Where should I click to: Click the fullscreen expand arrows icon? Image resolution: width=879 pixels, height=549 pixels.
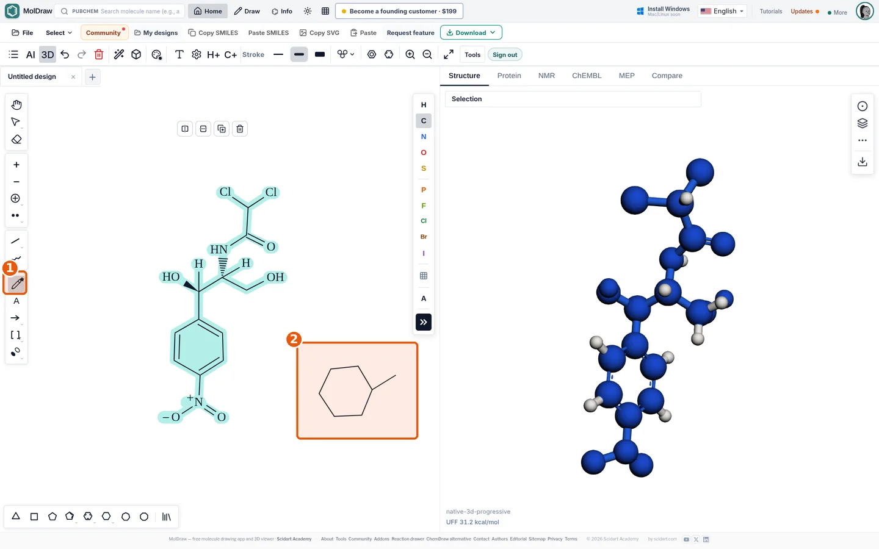(x=449, y=54)
